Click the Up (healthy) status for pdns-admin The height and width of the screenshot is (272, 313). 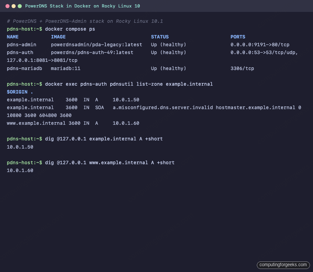pyautogui.click(x=168, y=45)
